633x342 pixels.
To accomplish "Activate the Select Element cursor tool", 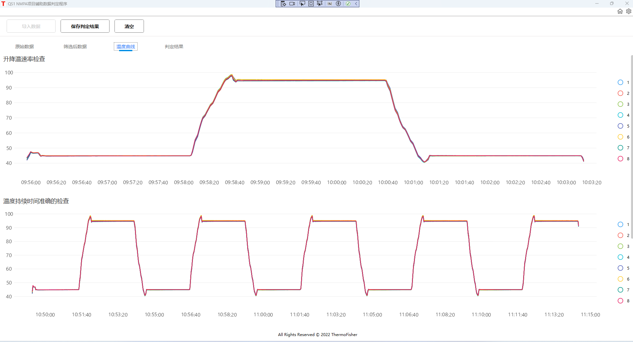I will [302, 4].
